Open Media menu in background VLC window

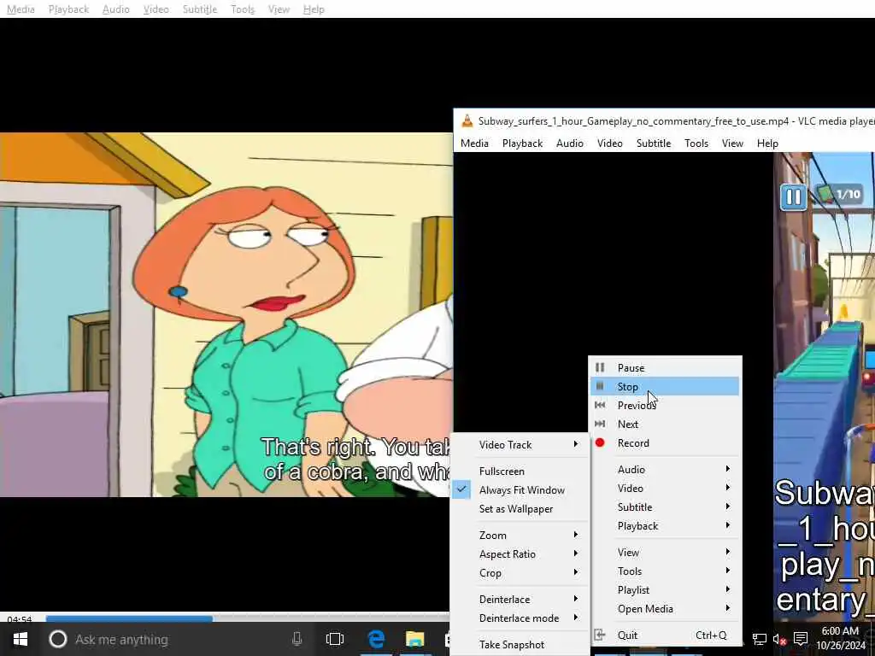(x=21, y=9)
